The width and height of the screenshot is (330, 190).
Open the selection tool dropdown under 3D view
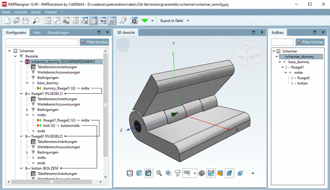[x=194, y=173]
